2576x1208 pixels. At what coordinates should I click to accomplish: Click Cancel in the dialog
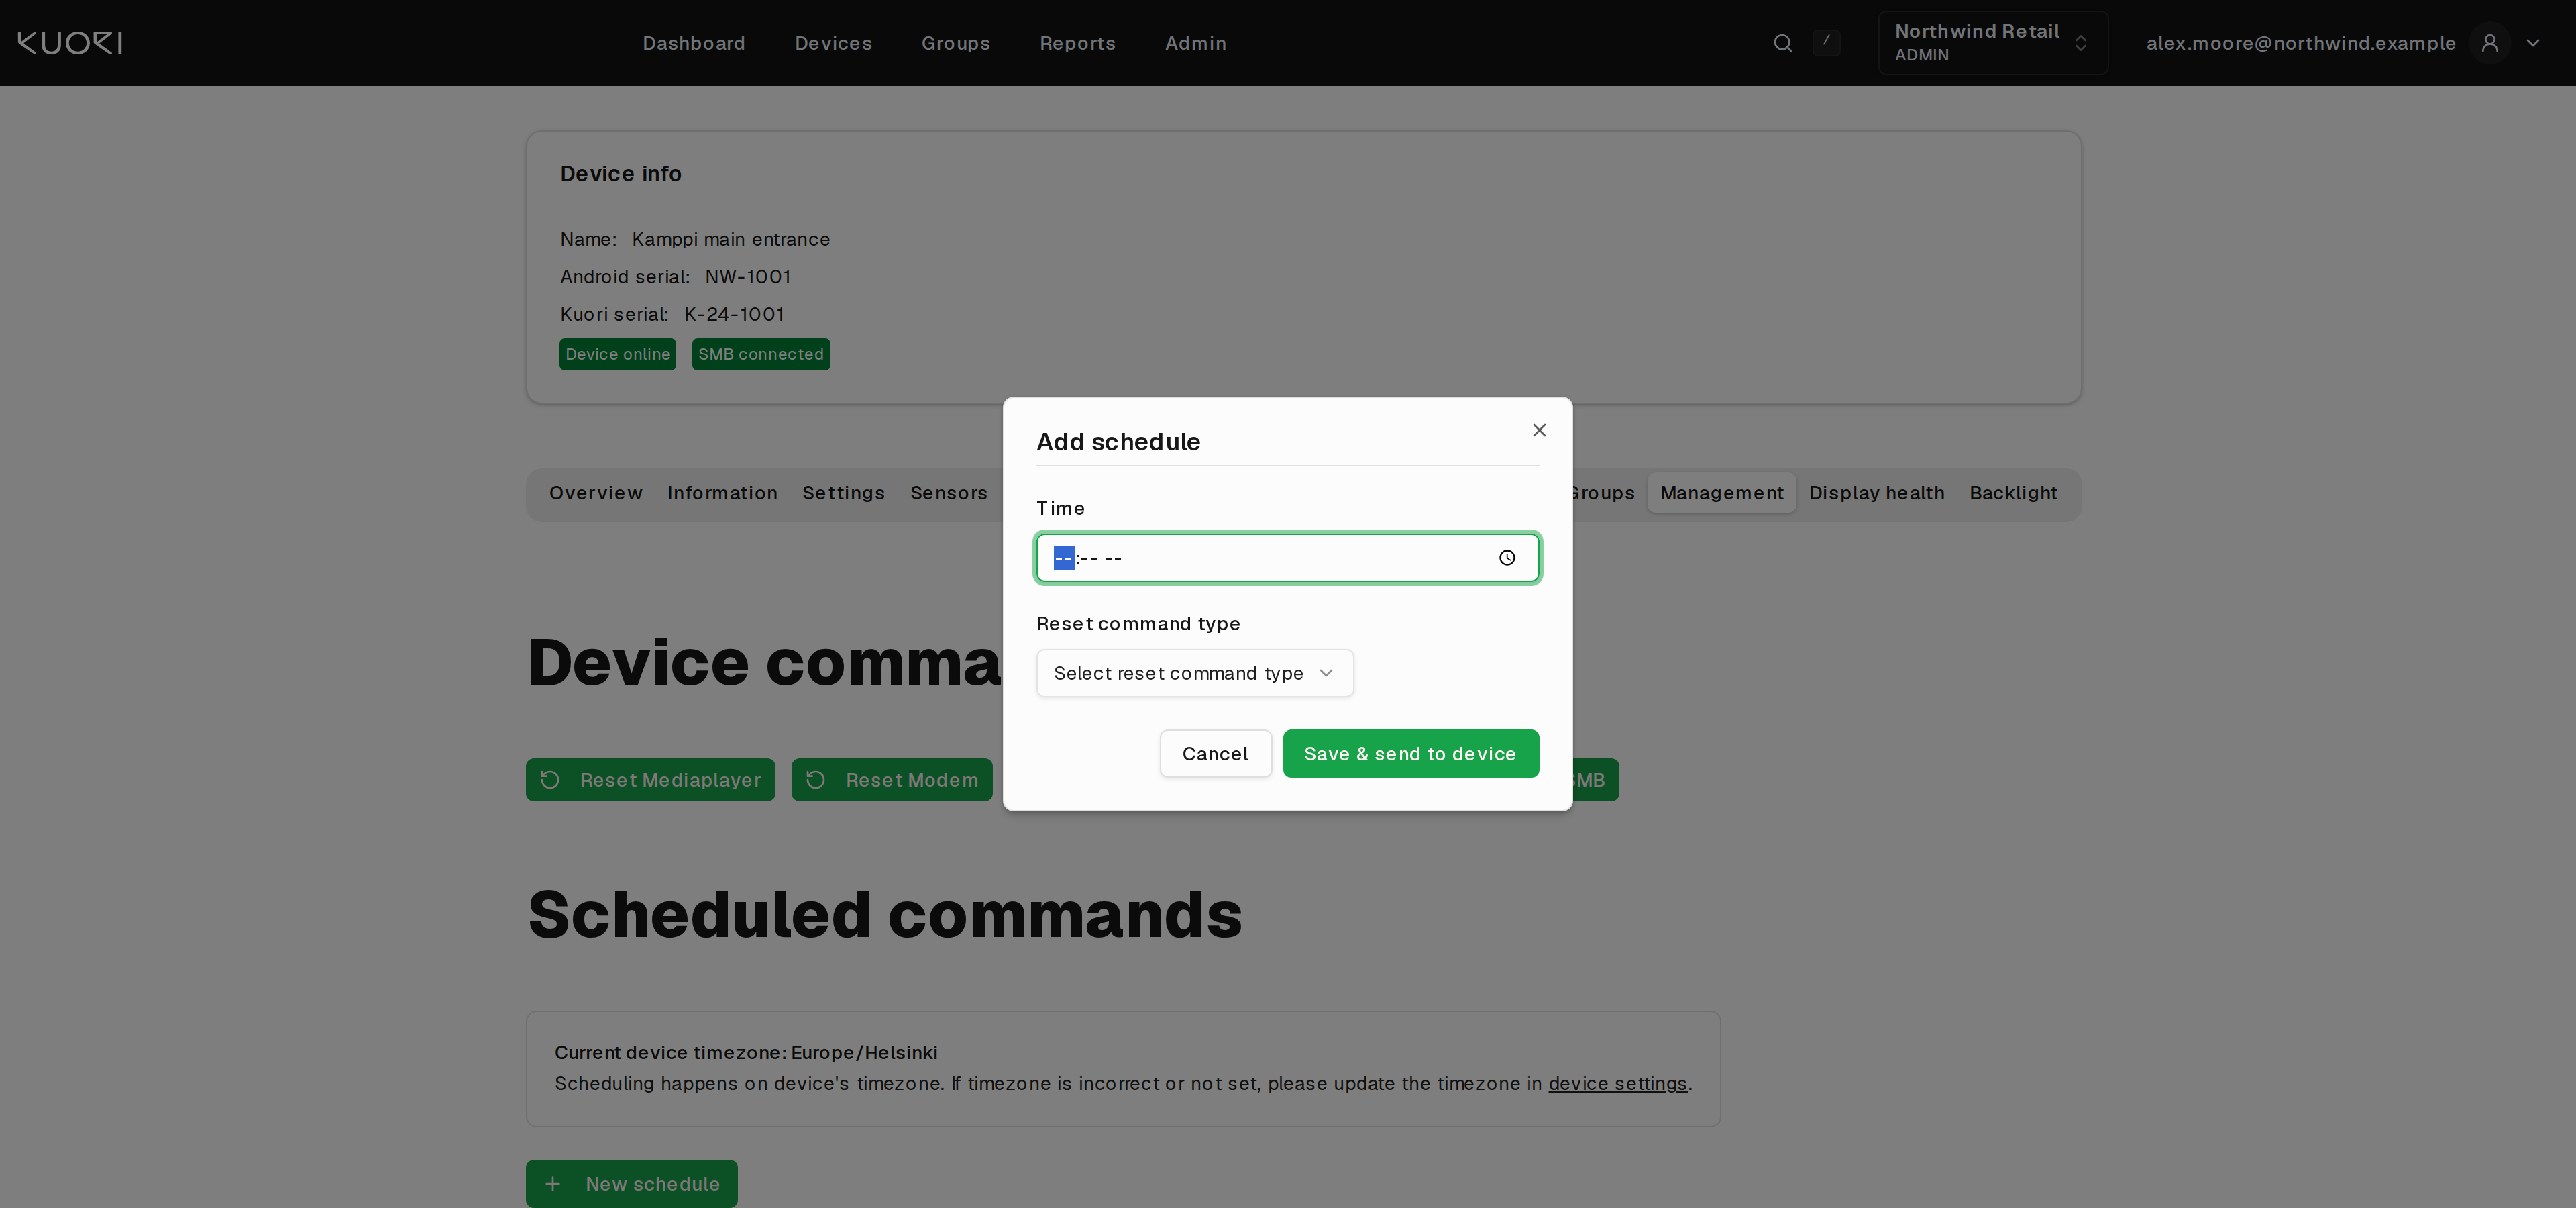pos(1215,754)
